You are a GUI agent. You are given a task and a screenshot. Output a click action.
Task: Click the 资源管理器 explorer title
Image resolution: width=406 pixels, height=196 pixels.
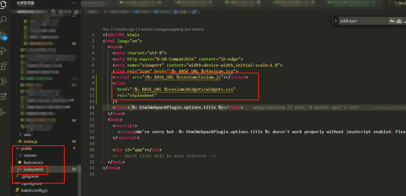coord(25,3)
